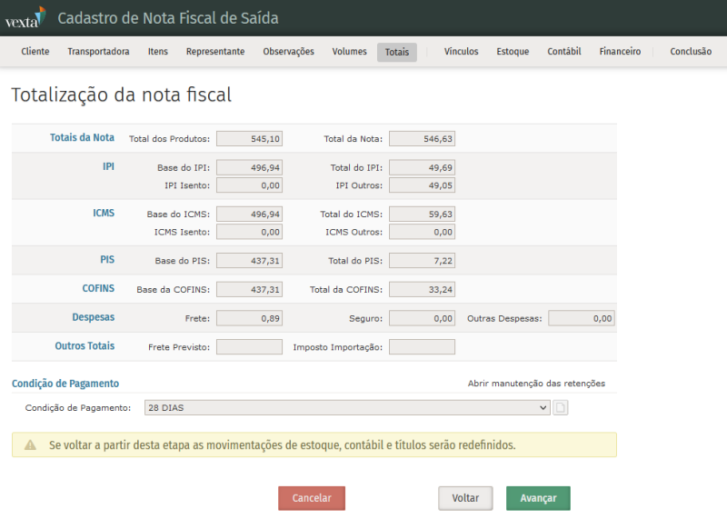Go to the Itens tab
The height and width of the screenshot is (529, 727).
(x=157, y=52)
